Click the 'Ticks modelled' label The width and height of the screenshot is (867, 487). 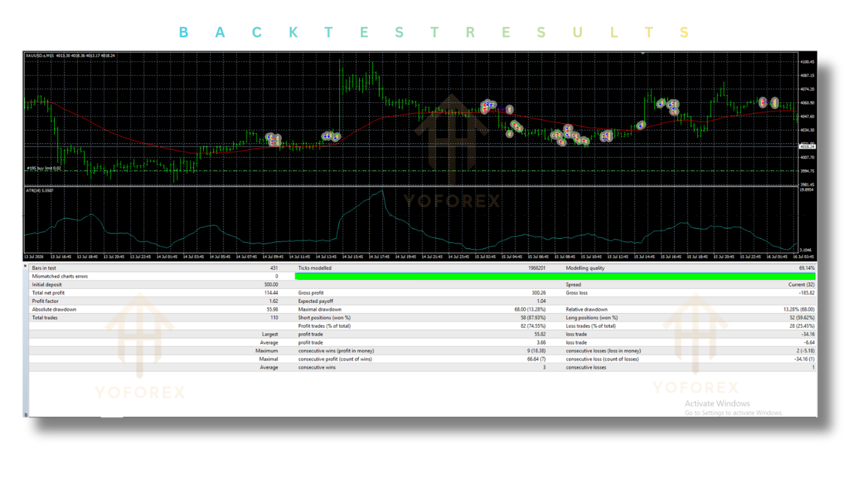pyautogui.click(x=315, y=268)
